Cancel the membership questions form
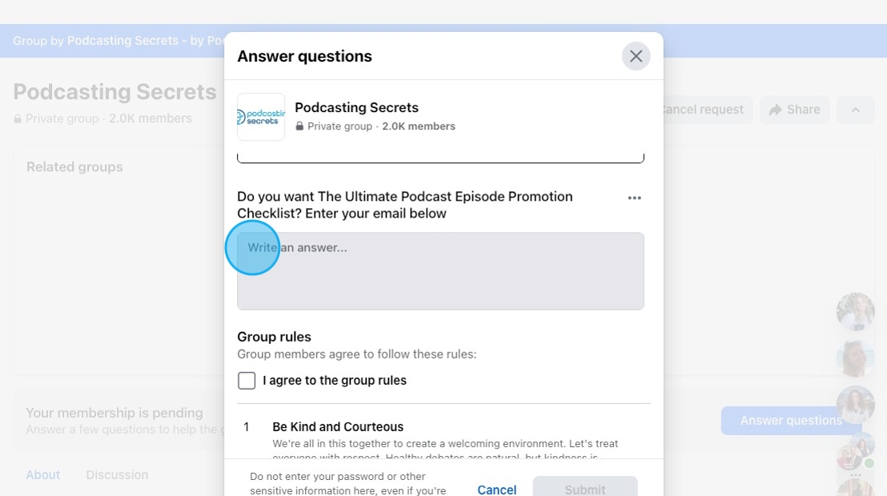Screen dimensions: 887x496 (496, 490)
